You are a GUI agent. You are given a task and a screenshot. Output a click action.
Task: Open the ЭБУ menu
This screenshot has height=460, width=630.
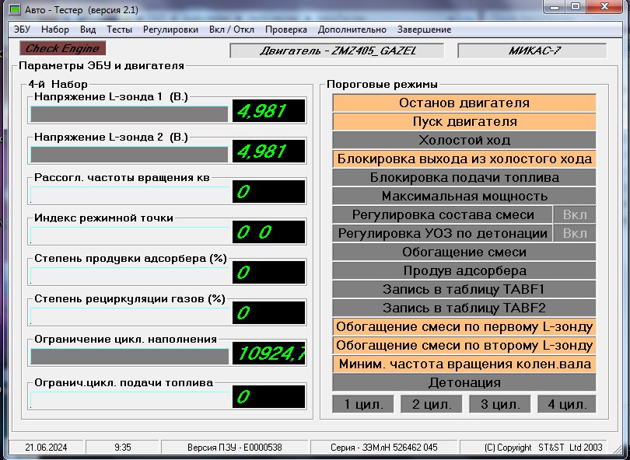point(22,30)
